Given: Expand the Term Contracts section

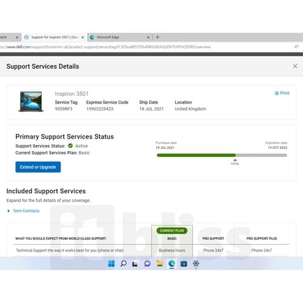Looking at the screenshot, I should coord(24,211).
